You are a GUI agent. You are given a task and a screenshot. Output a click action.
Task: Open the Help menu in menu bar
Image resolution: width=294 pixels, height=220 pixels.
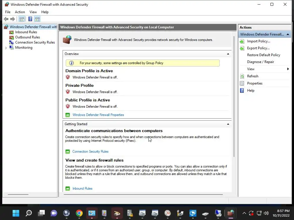45,12
